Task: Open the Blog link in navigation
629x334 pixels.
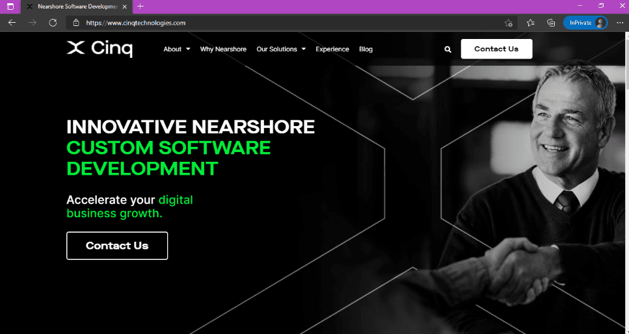Action: coord(366,49)
